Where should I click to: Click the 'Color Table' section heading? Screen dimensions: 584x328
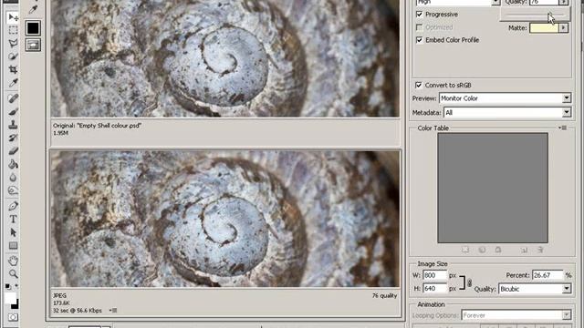click(x=433, y=128)
